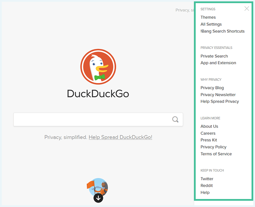Open Help Spread Privacy link
The height and width of the screenshot is (207, 255).
pos(220,101)
